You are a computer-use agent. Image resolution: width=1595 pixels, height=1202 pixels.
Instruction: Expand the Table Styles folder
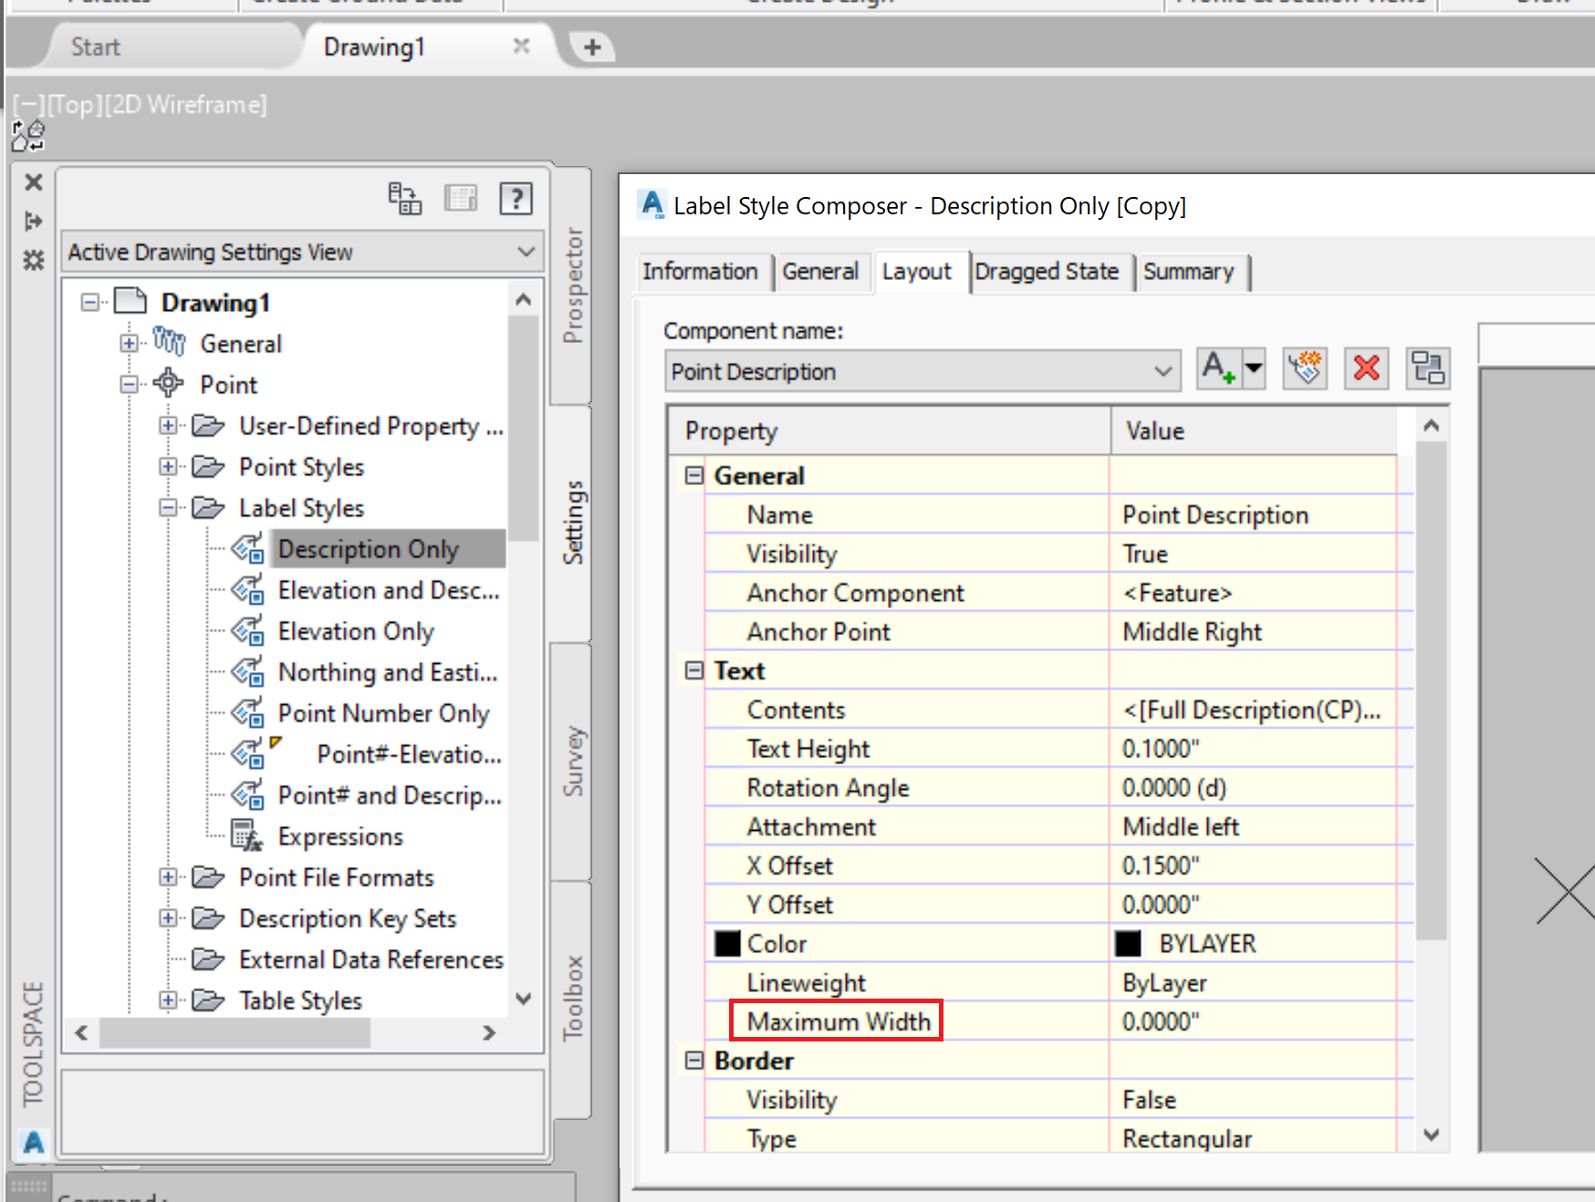(168, 1000)
